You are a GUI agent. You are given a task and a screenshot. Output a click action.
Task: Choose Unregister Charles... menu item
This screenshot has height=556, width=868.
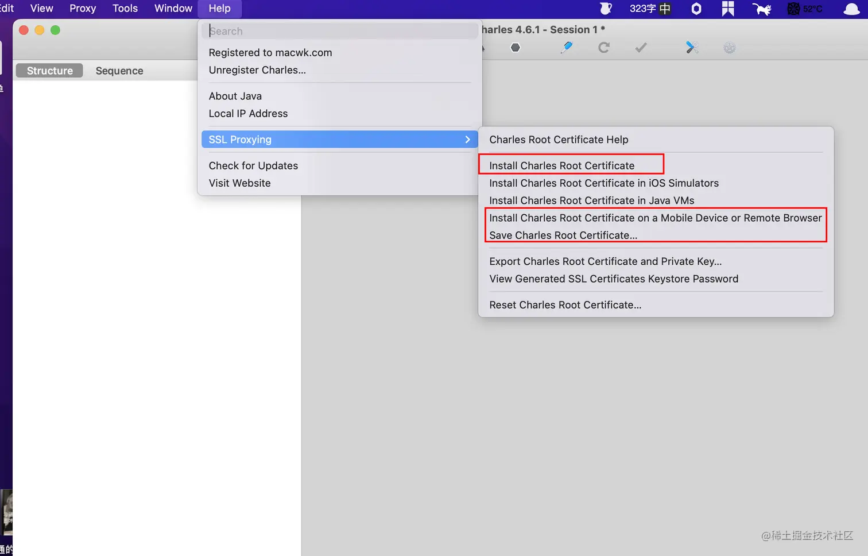(x=340, y=70)
